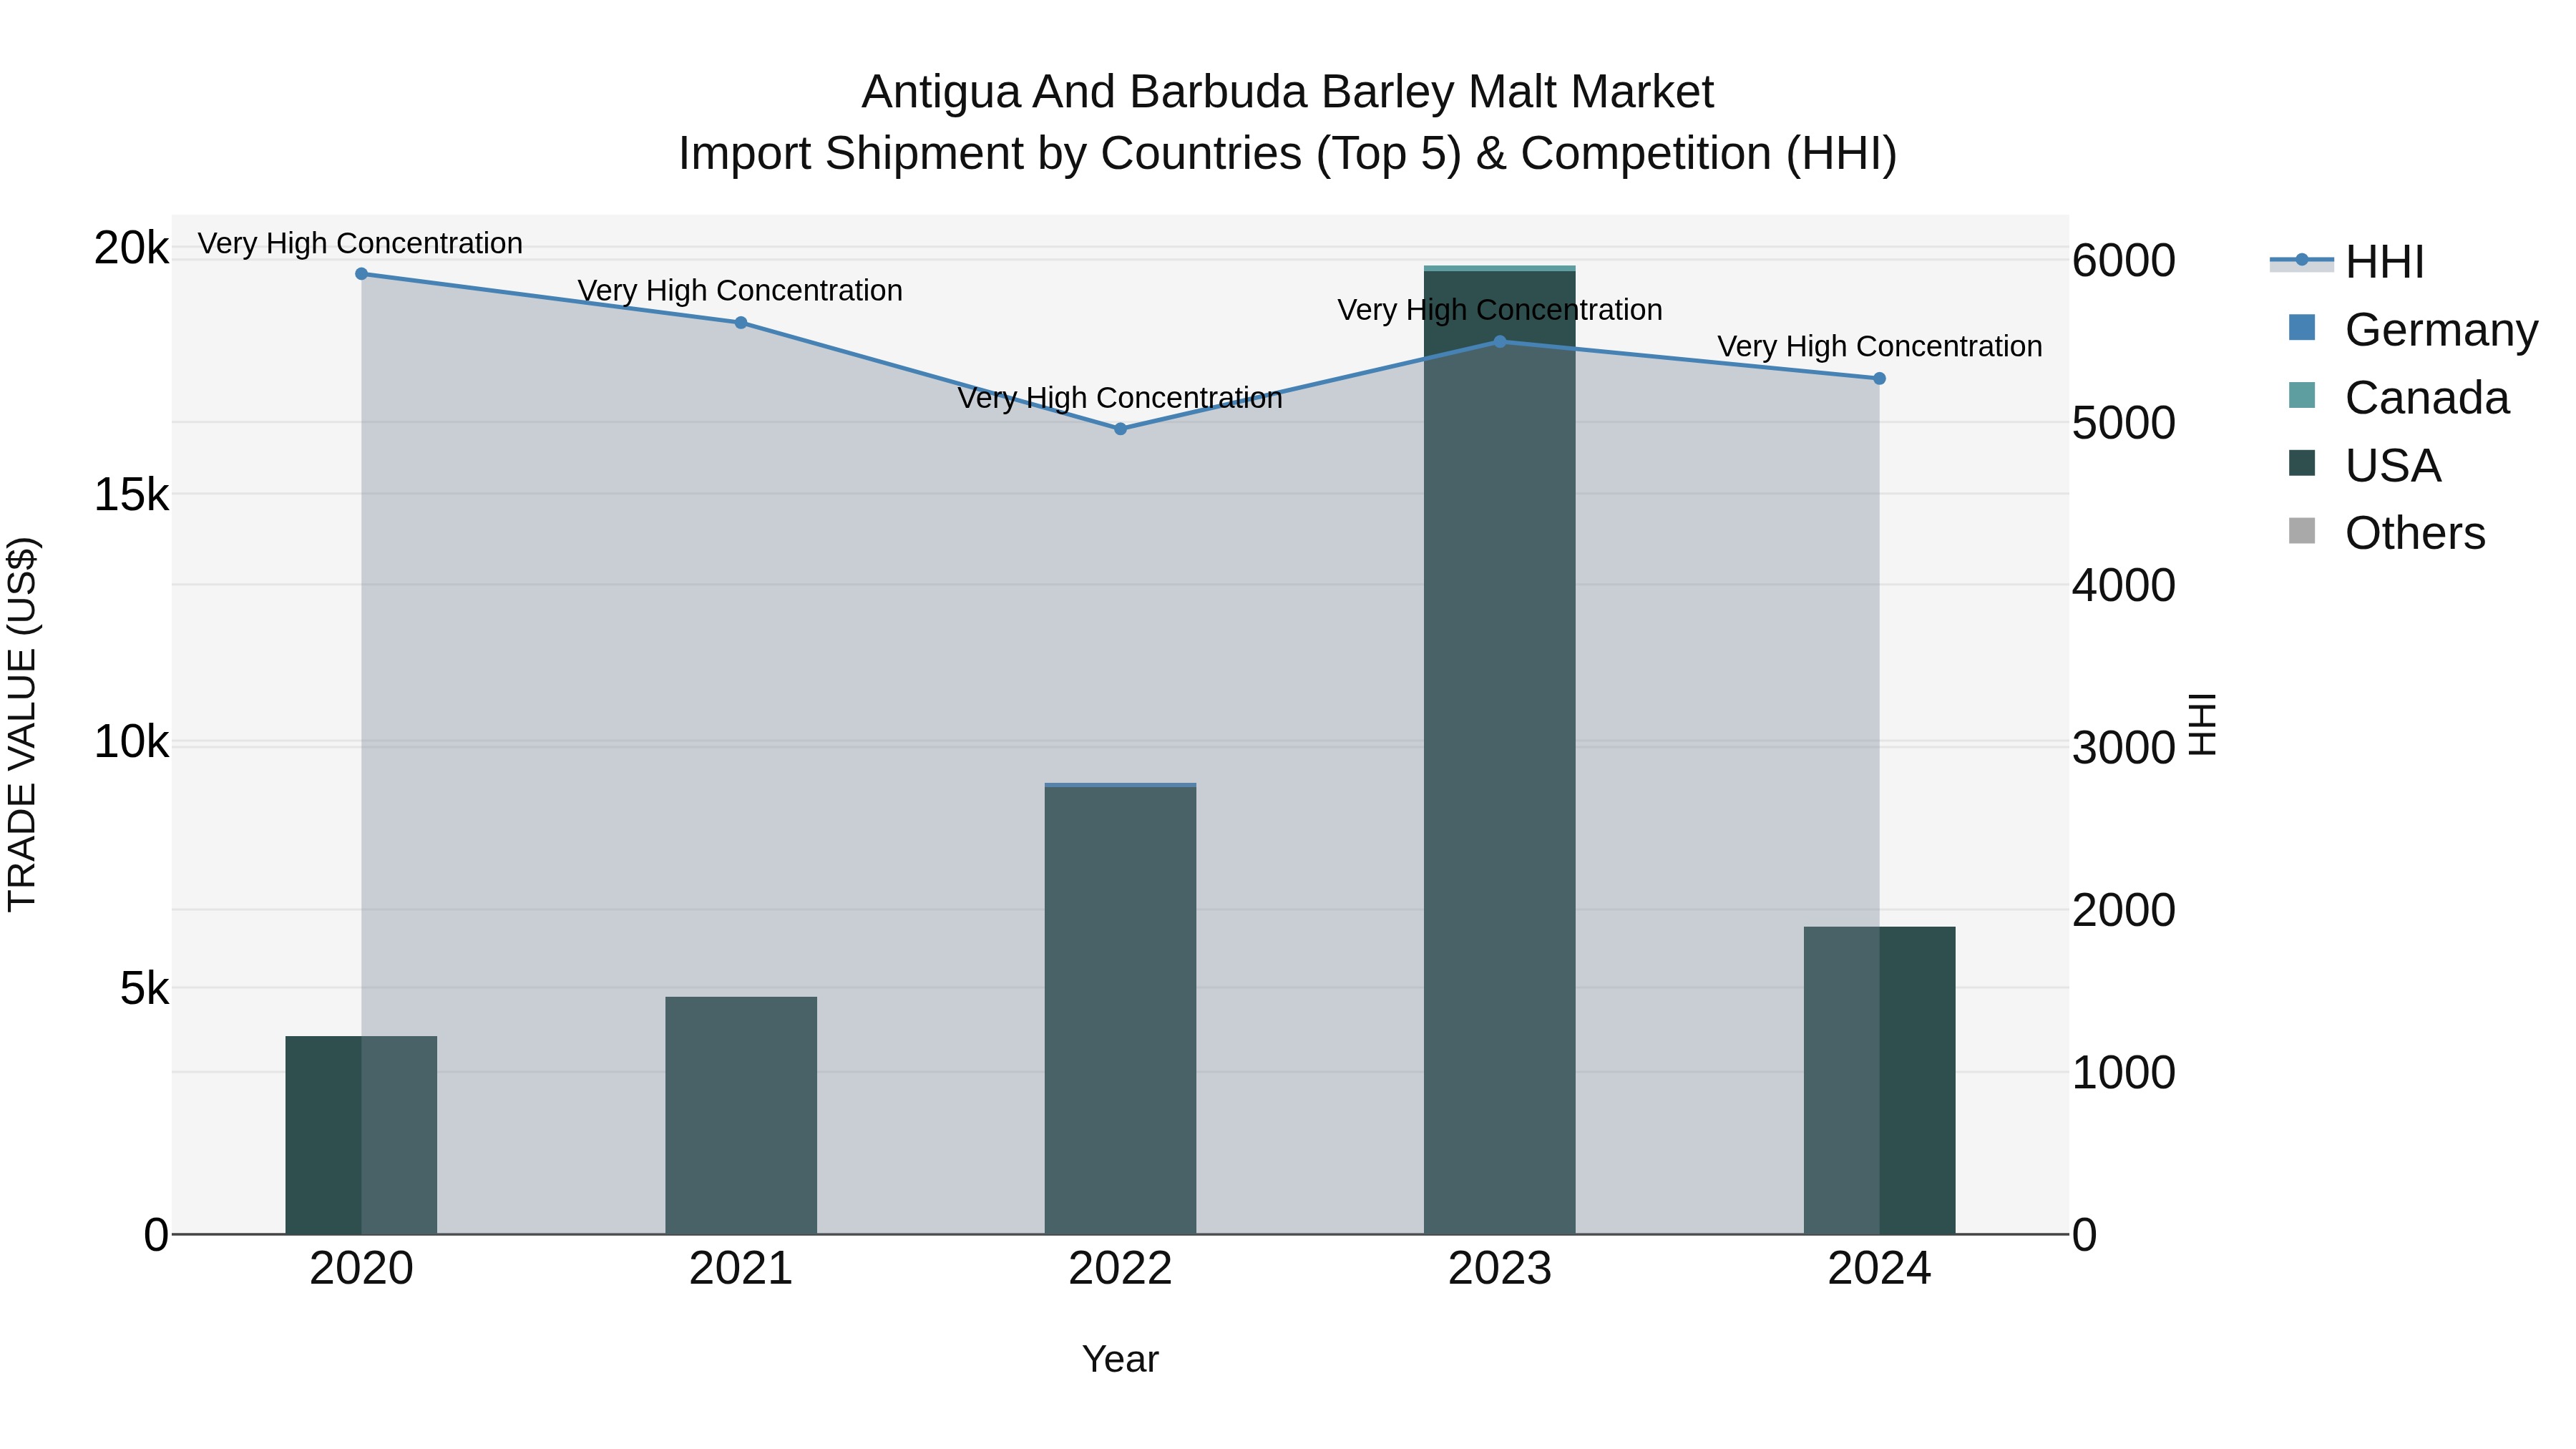The width and height of the screenshot is (2576, 1449).
Task: Click the 2024 USA bar
Action: pyautogui.click(x=1879, y=1080)
